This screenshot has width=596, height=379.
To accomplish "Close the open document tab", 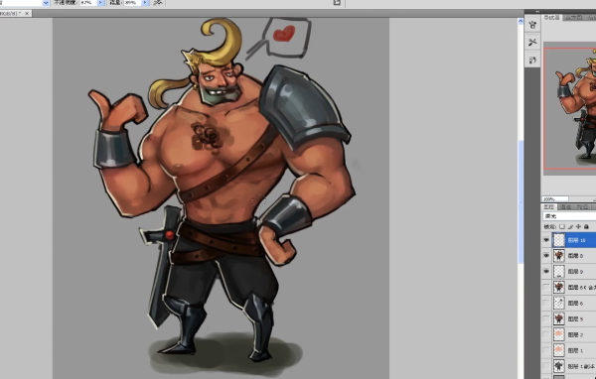I will tap(27, 13).
